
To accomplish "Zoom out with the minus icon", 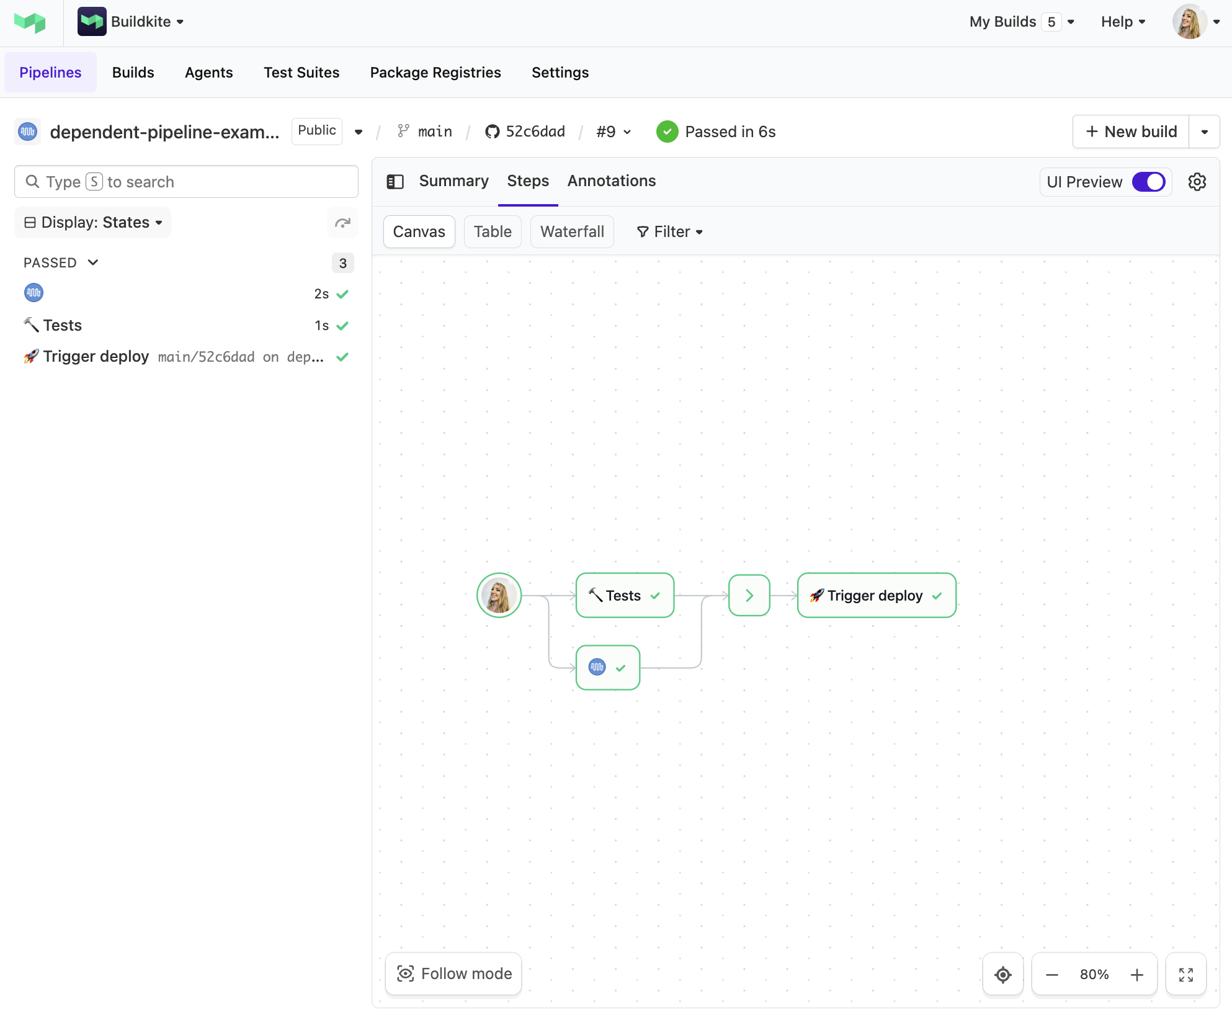I will click(1052, 974).
